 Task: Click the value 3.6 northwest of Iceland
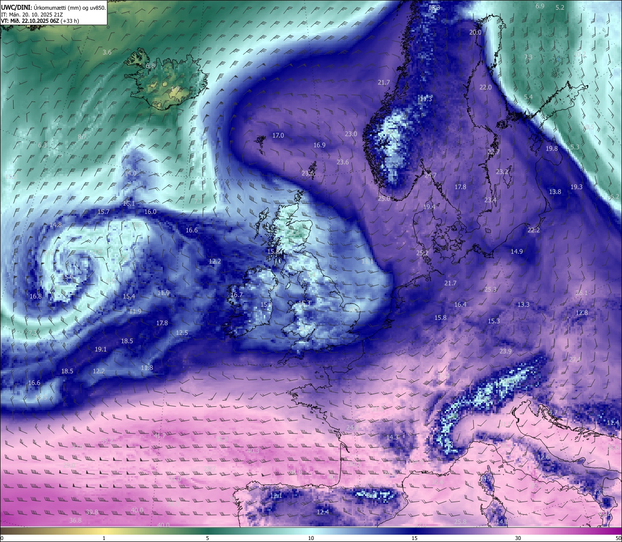click(107, 52)
